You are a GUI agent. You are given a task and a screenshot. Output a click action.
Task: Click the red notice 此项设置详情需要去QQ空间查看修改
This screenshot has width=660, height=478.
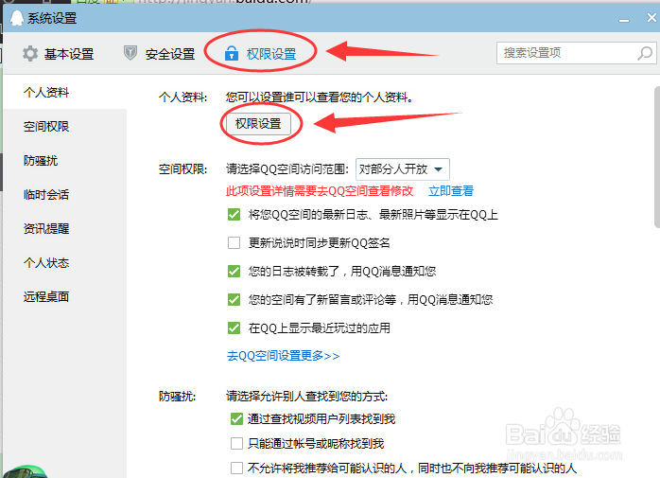[x=320, y=191]
